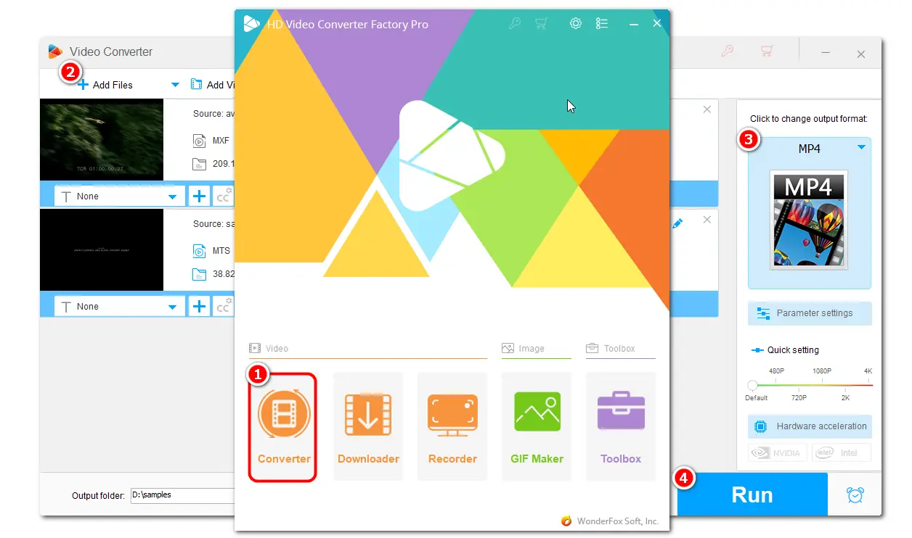Image resolution: width=912 pixels, height=538 pixels.
Task: Click the 720P quality label
Action: (x=799, y=398)
